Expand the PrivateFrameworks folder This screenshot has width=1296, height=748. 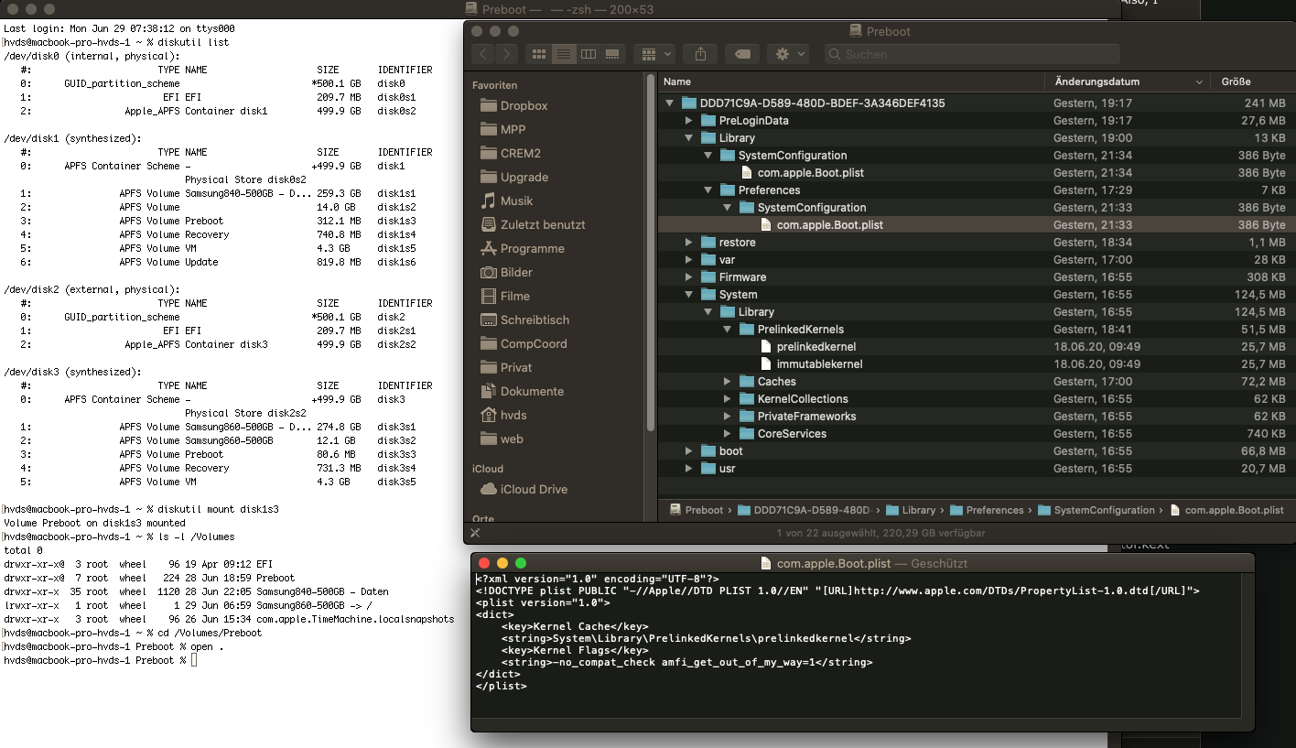click(x=727, y=417)
